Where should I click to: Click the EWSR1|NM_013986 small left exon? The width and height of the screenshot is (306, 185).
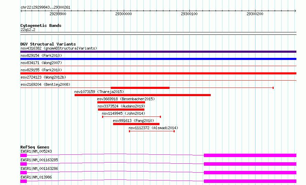click(24, 181)
